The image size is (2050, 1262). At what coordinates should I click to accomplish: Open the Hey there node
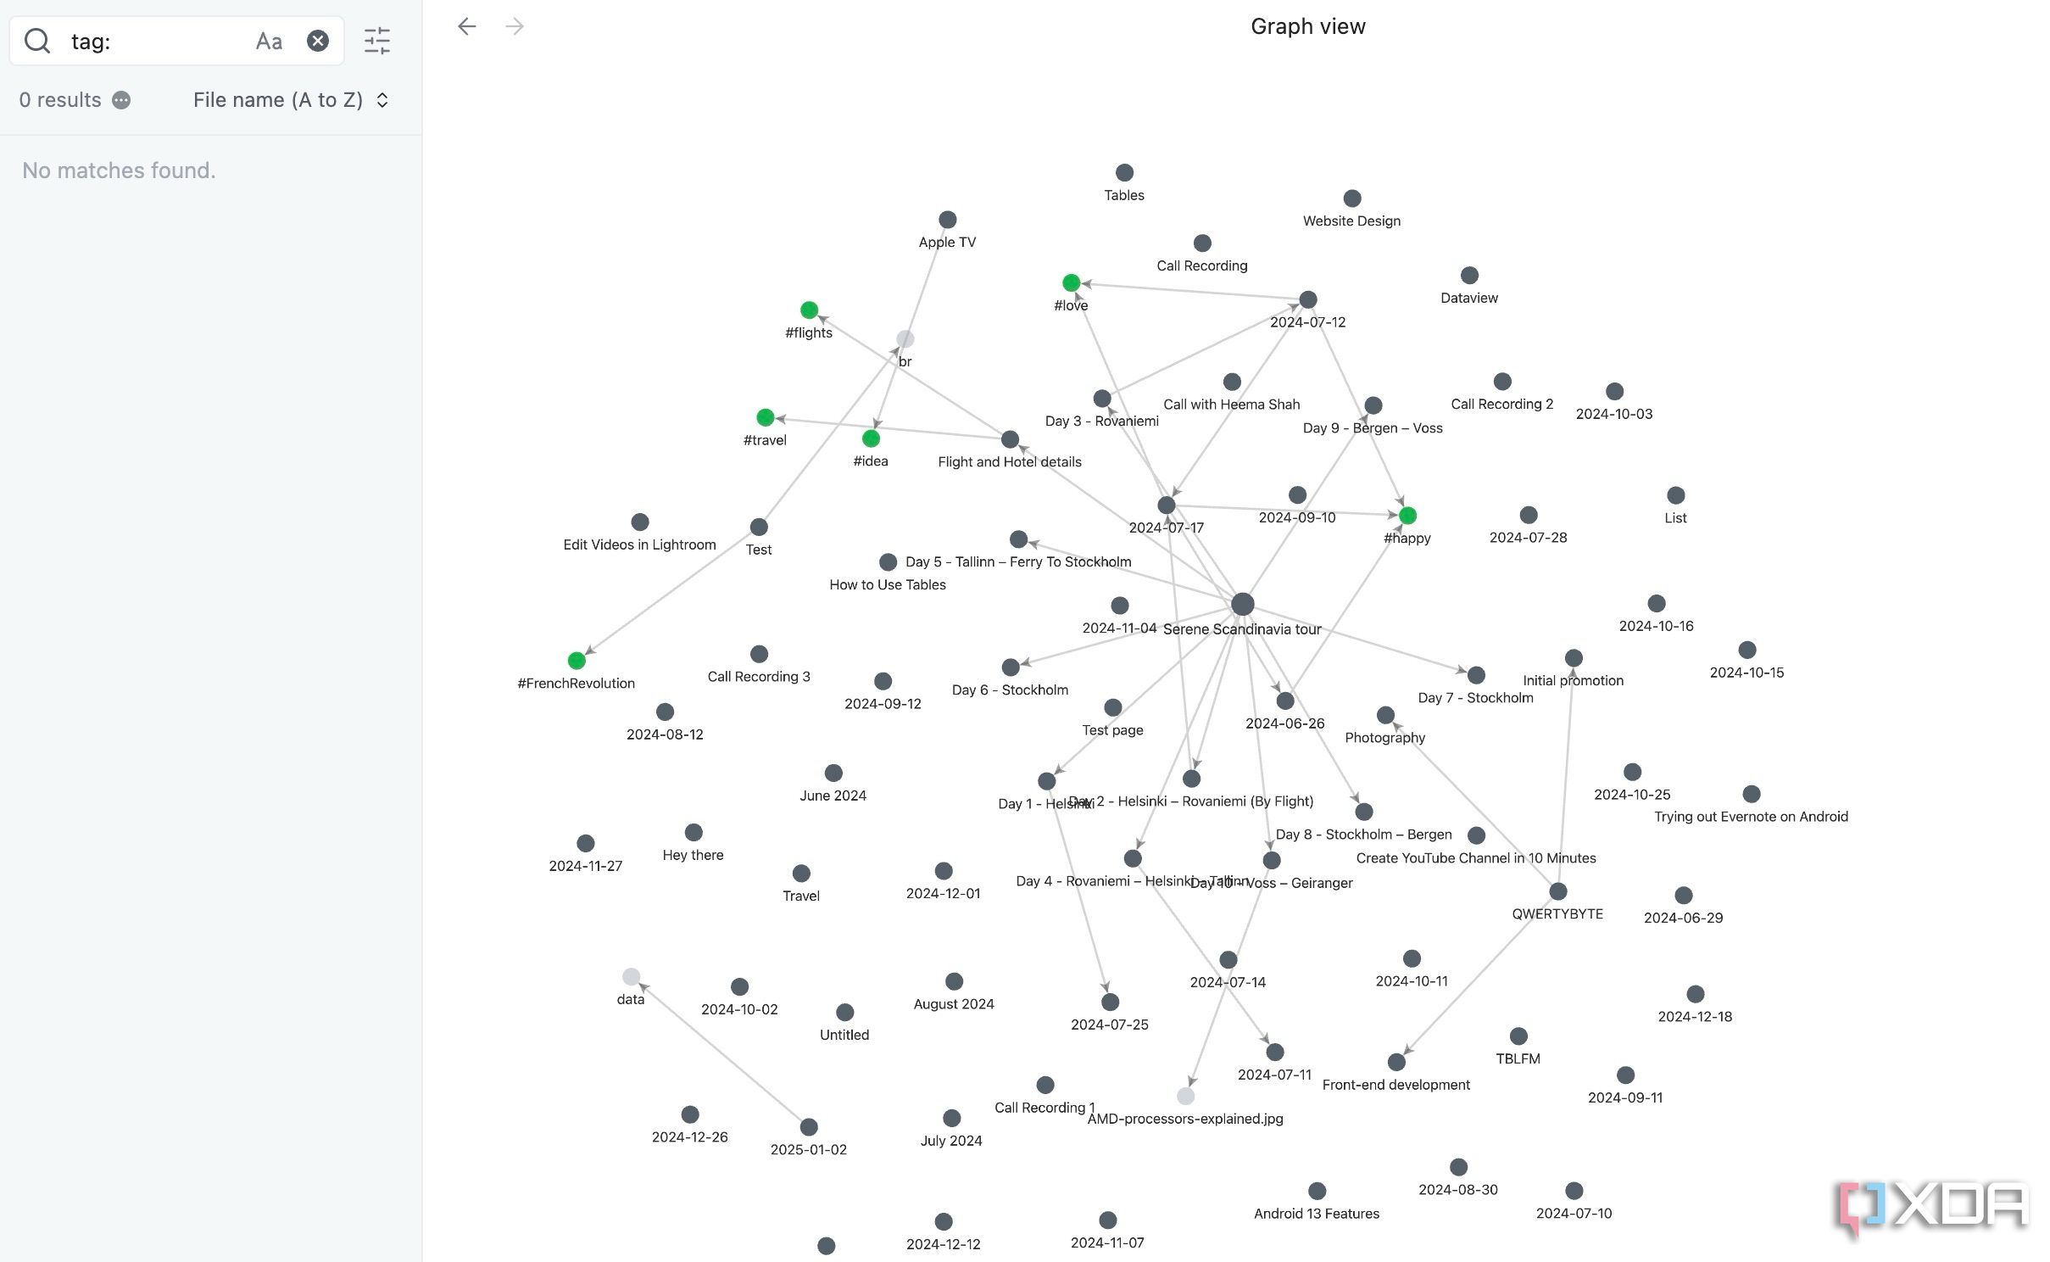(x=694, y=832)
